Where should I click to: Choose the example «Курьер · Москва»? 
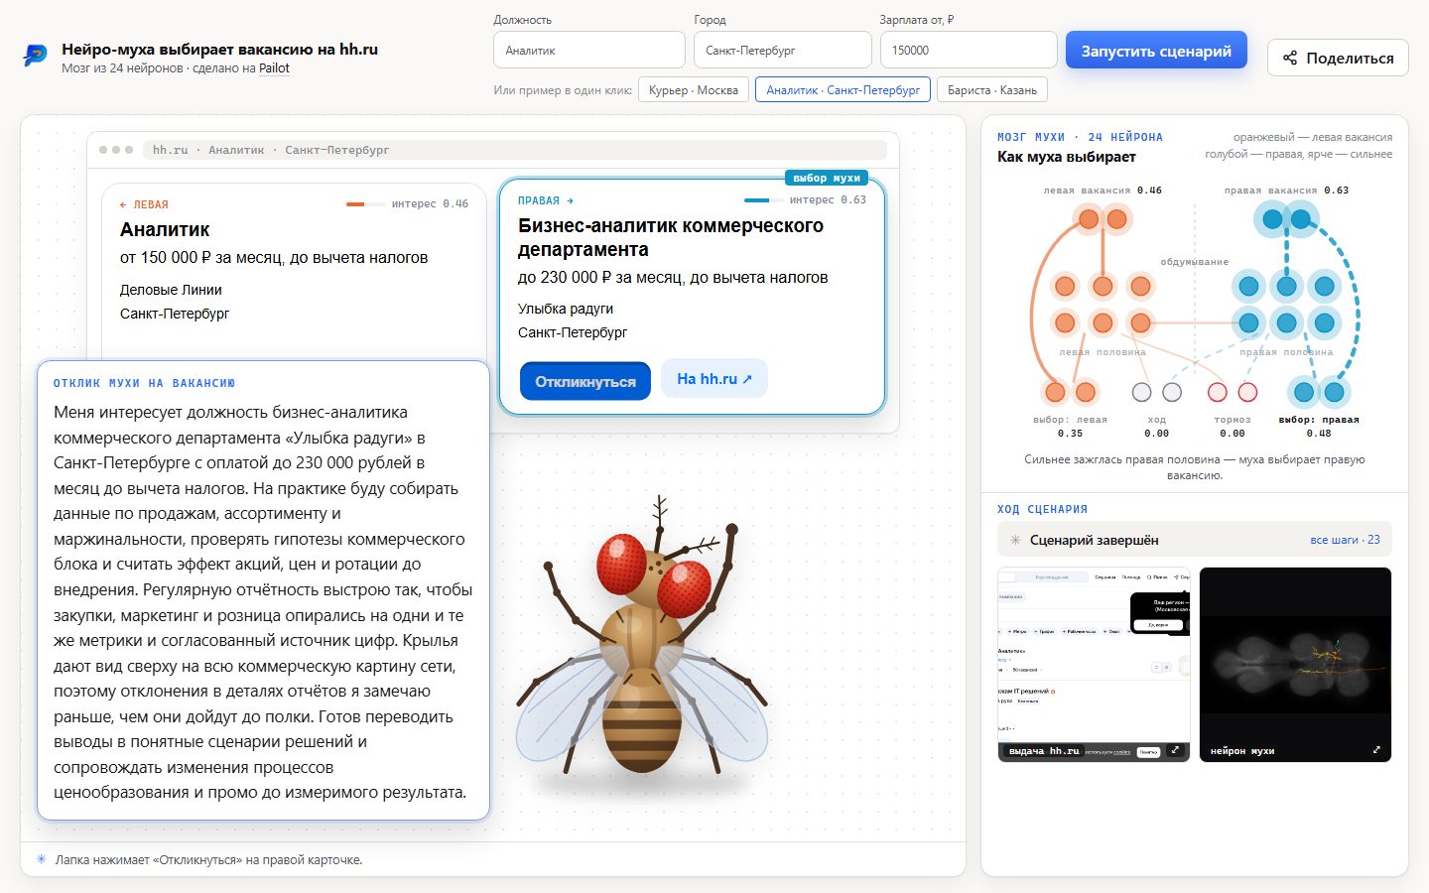[x=694, y=90]
